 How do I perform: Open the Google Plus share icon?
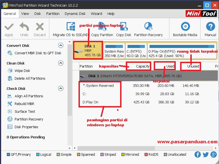[213, 155]
